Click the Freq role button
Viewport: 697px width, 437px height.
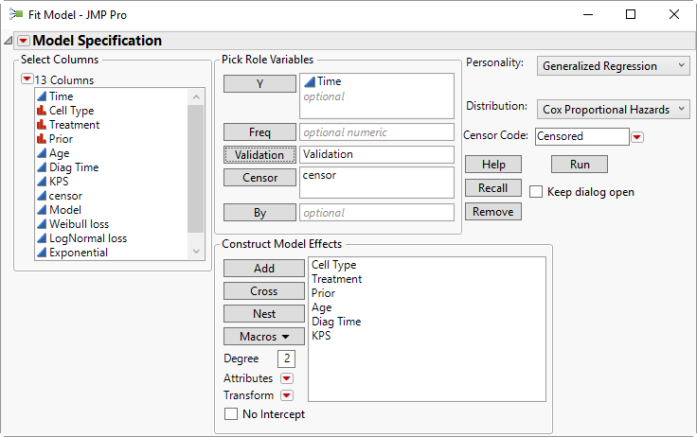click(259, 132)
